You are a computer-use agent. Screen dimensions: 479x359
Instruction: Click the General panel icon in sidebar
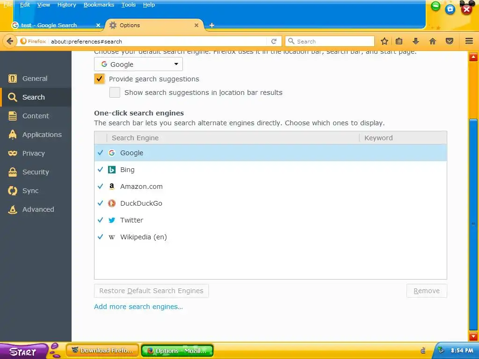13,79
